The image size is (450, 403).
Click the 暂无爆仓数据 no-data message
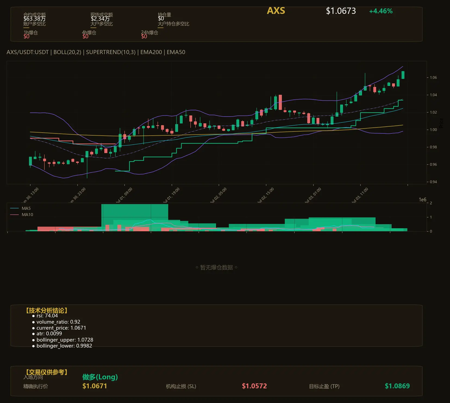pos(217,268)
